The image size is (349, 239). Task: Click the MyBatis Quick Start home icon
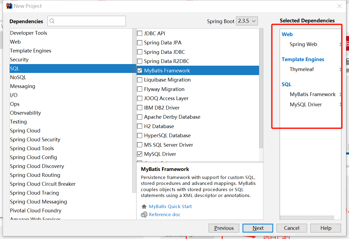click(x=144, y=207)
